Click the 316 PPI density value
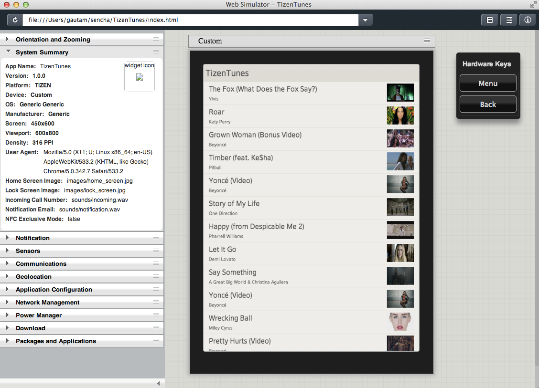The height and width of the screenshot is (388, 539). [43, 143]
